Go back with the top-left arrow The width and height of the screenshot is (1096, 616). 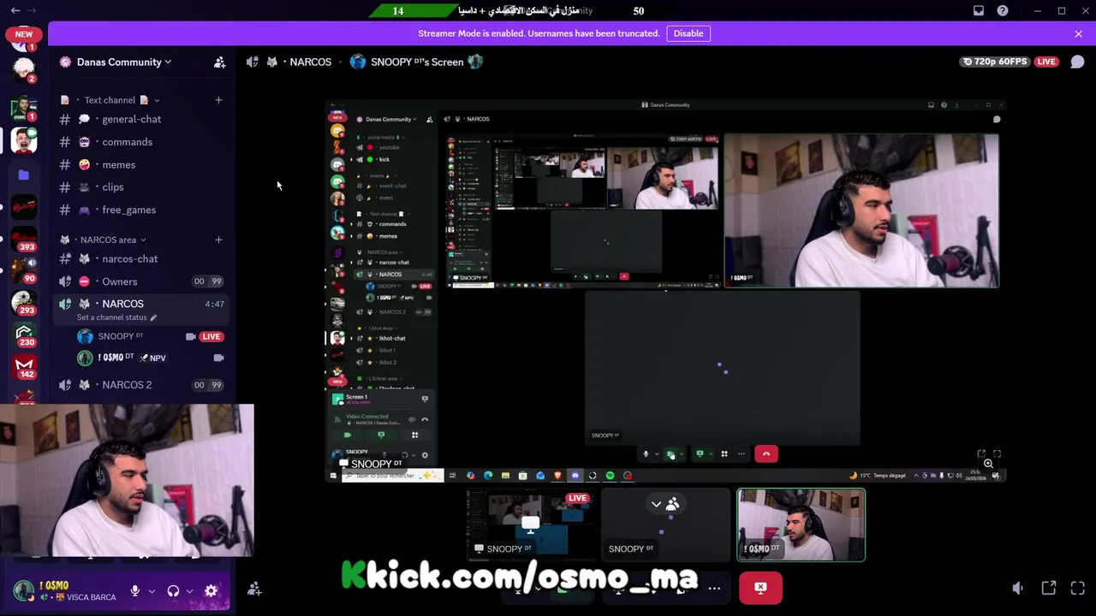(x=15, y=10)
